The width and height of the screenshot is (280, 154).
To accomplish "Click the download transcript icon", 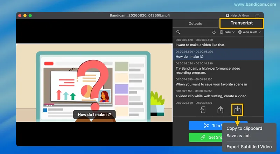I will 237,110.
